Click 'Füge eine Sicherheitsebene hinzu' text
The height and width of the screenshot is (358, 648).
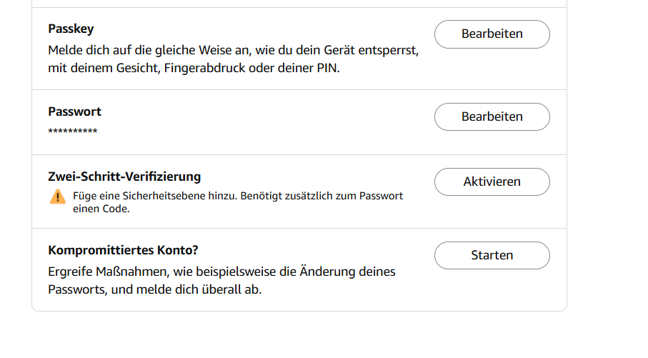(154, 196)
